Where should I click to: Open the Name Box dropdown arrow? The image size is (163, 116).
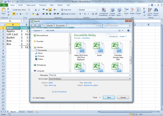[21, 21]
